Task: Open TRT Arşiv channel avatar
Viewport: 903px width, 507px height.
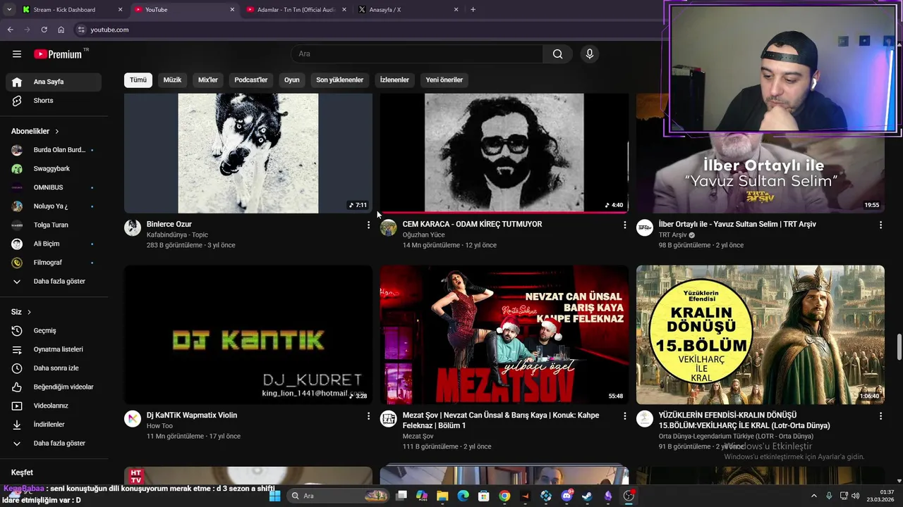Action: 645,227
